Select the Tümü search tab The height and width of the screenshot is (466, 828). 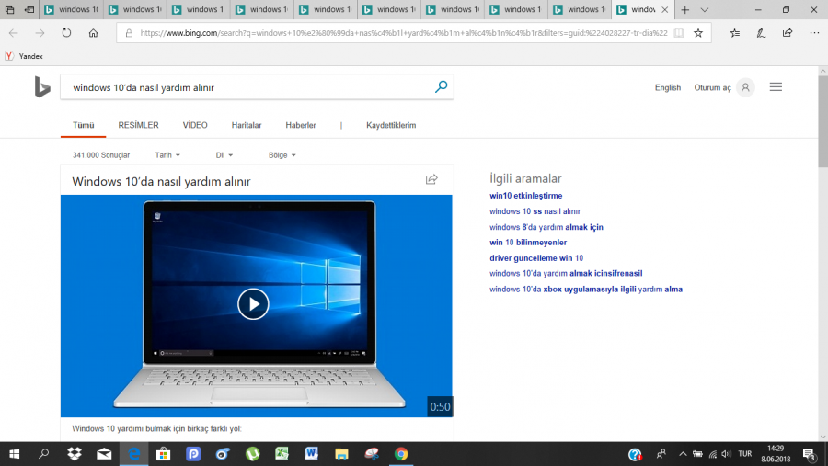[83, 125]
